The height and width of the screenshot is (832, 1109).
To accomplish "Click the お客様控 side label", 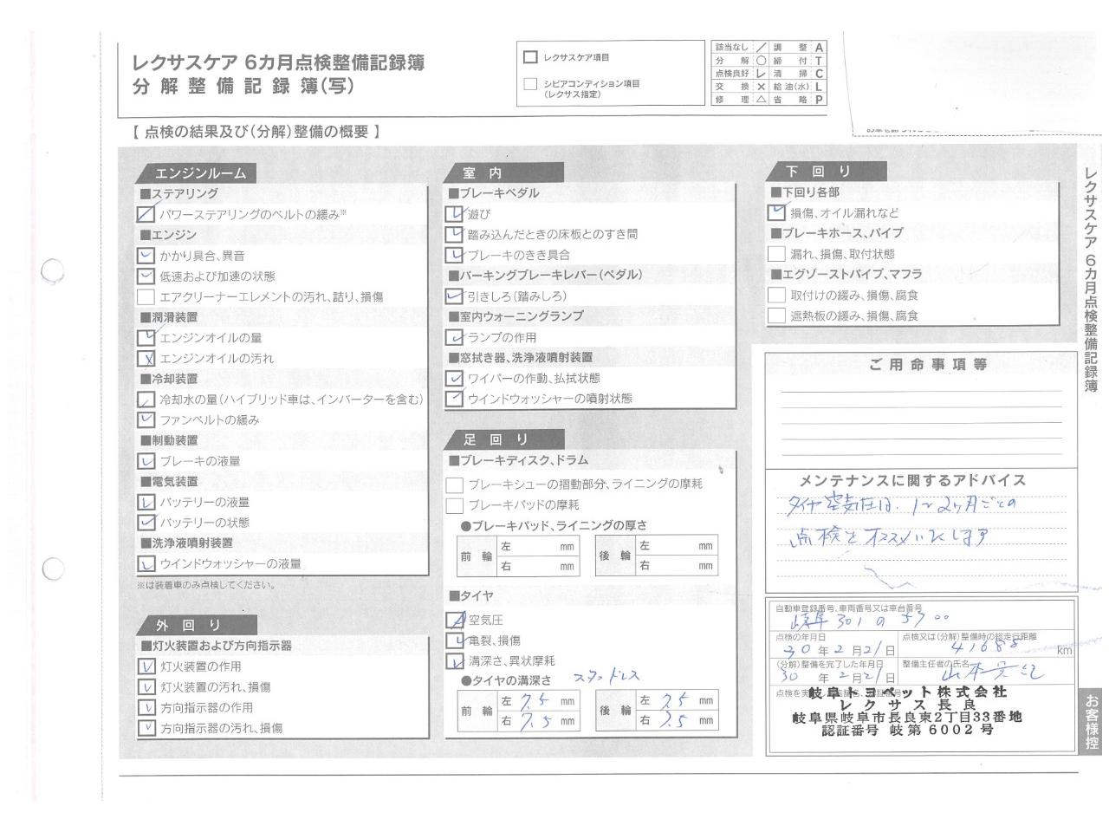I will [x=1092, y=721].
